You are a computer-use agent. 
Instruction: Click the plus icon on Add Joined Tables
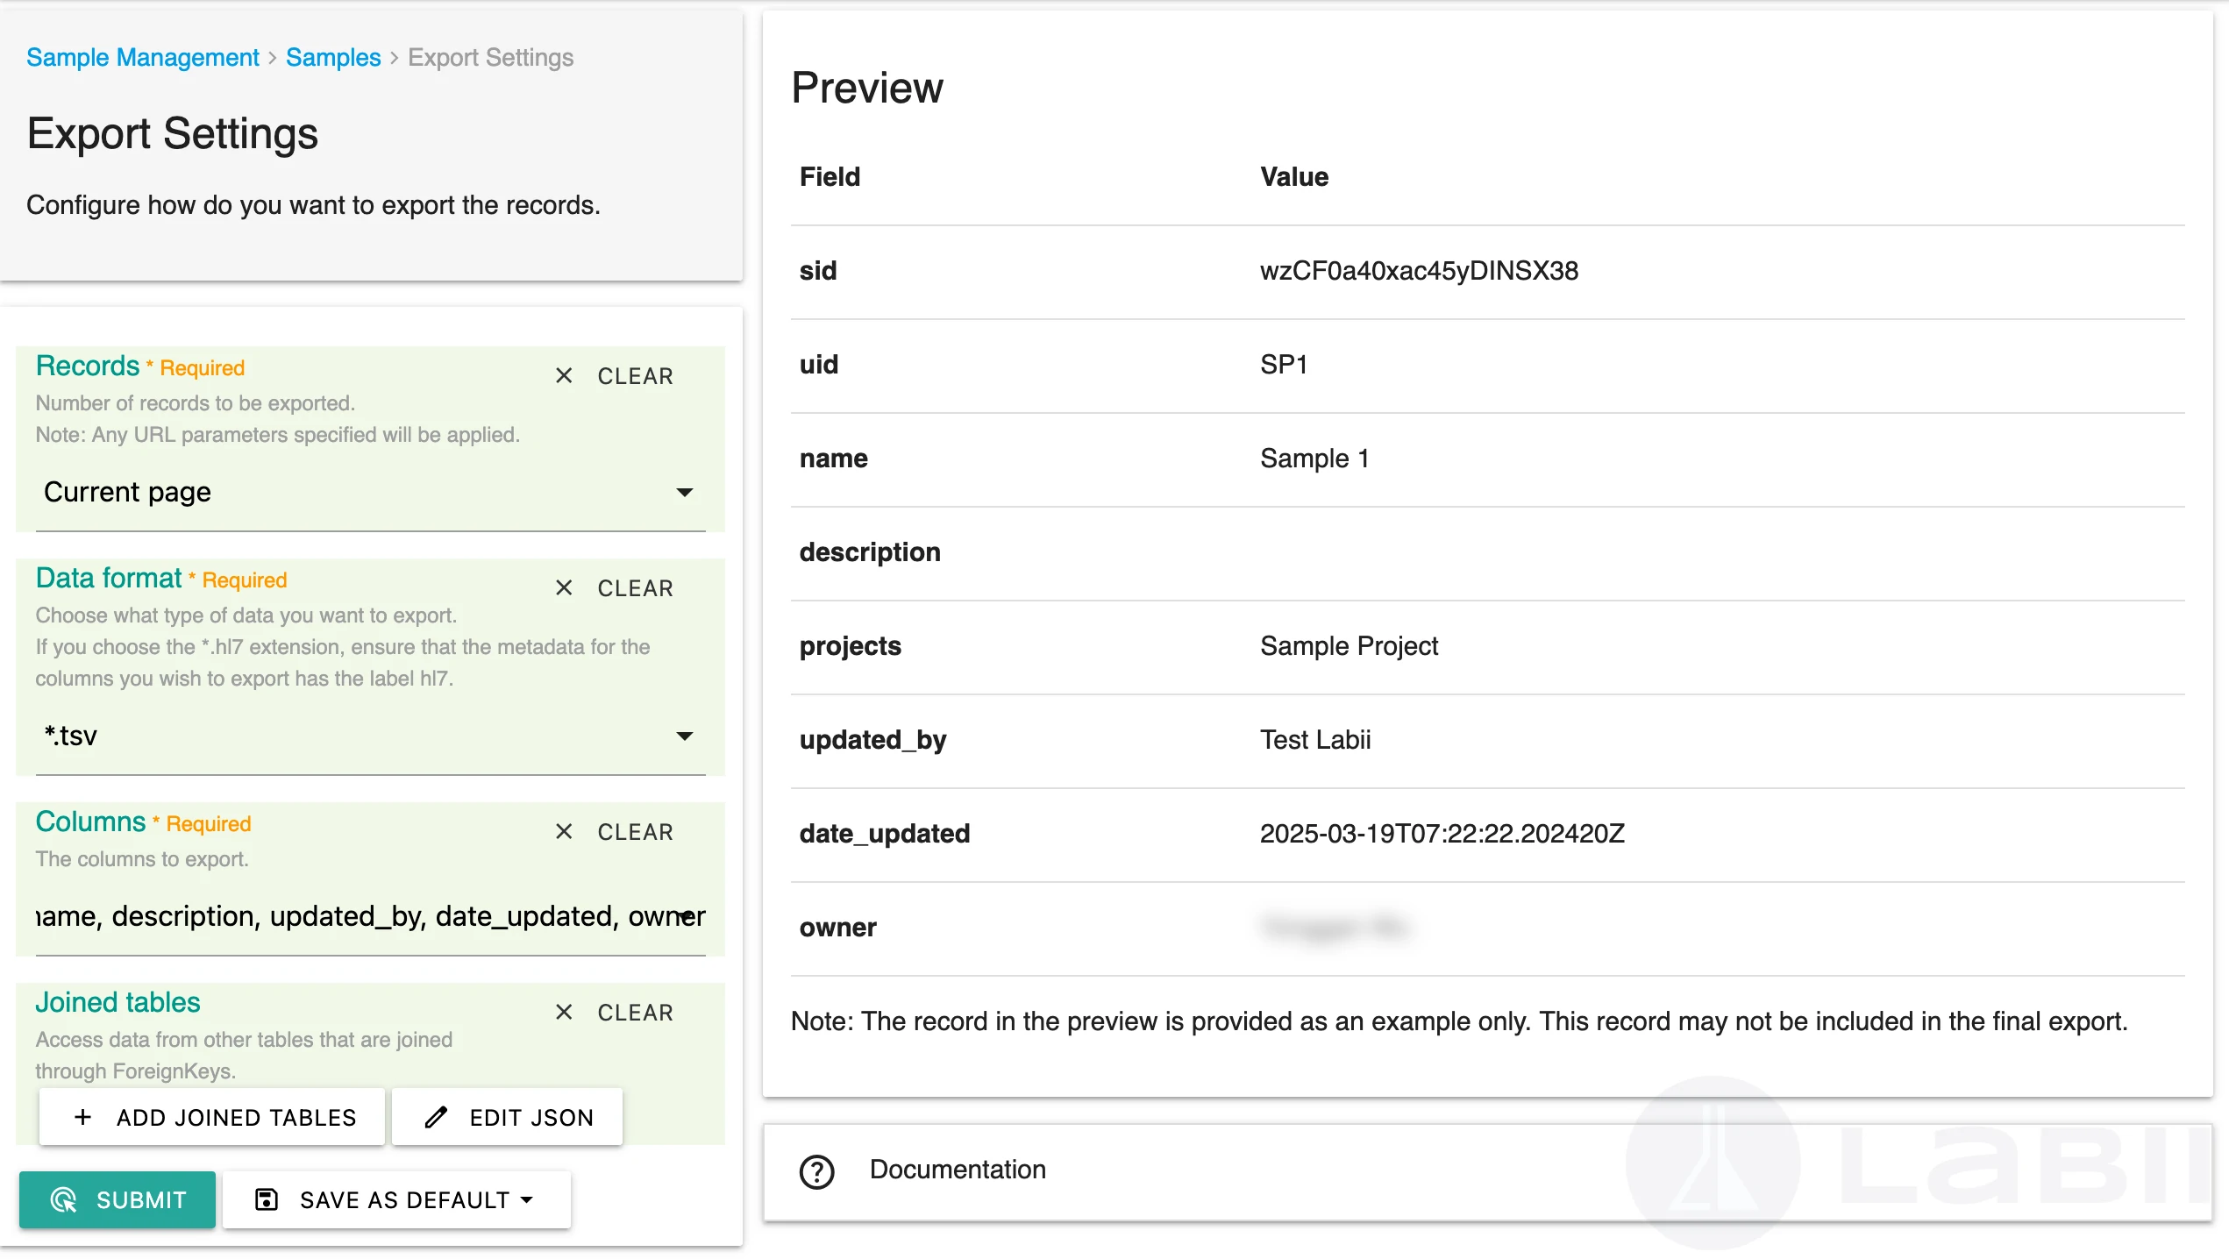tap(83, 1117)
